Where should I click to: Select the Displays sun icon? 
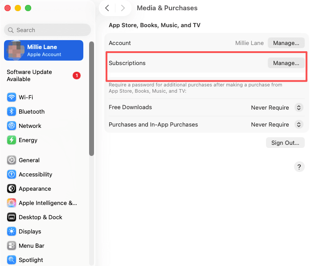point(12,232)
